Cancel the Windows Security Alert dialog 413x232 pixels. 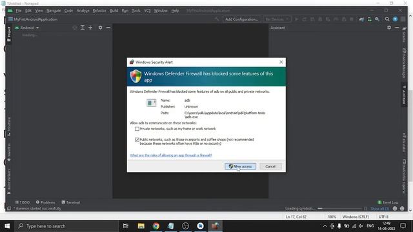pos(270,166)
